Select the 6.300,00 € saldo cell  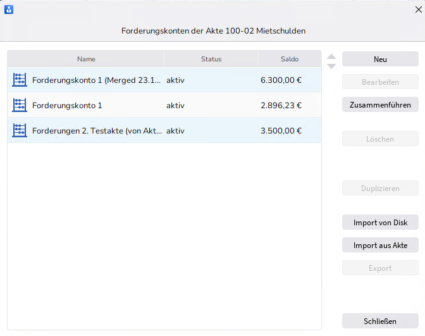[x=281, y=80]
